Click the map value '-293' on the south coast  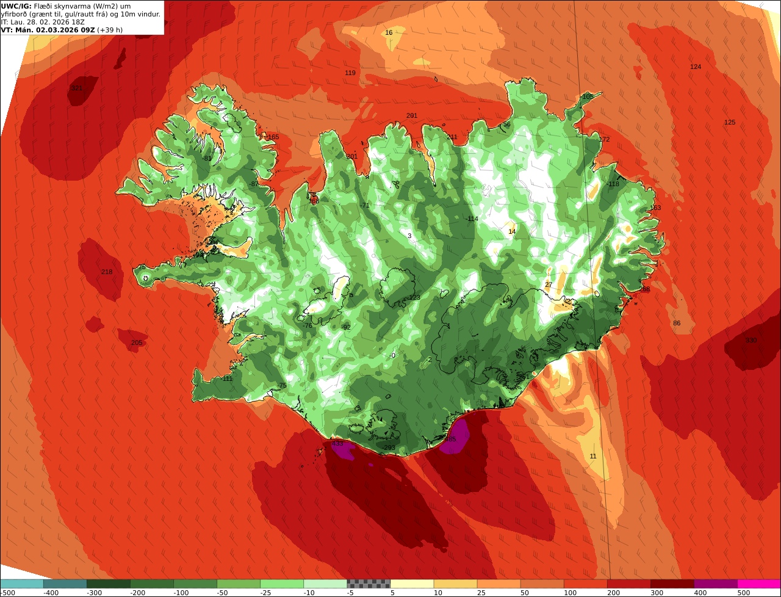(x=388, y=448)
